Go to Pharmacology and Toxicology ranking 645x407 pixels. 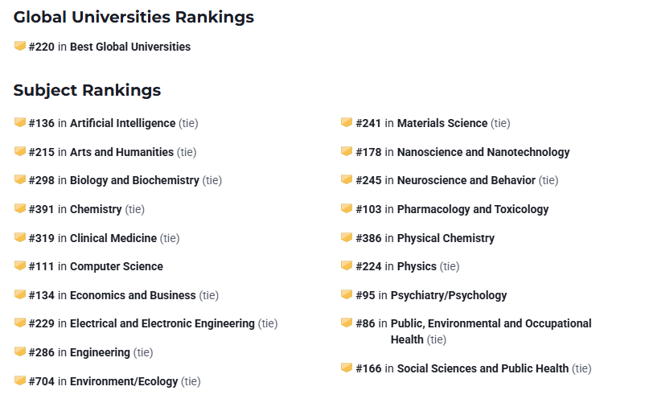(x=473, y=209)
